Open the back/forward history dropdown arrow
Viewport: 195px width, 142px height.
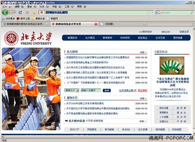[x=15, y=12]
